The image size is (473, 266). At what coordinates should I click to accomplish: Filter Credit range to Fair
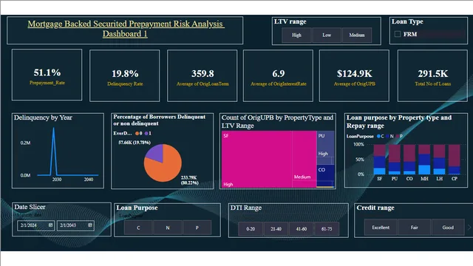click(x=415, y=228)
